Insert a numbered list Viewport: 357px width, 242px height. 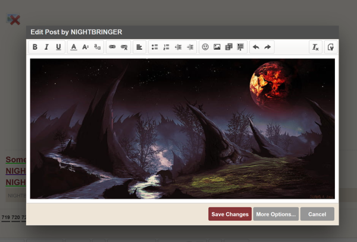click(167, 47)
